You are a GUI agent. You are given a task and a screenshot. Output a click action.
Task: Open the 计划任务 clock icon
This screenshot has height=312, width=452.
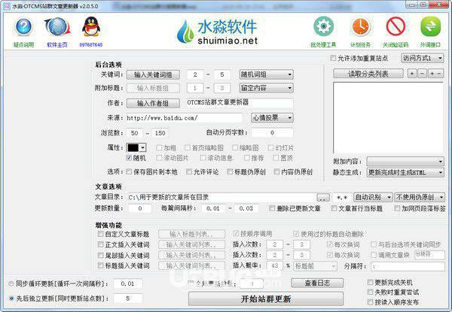[360, 27]
